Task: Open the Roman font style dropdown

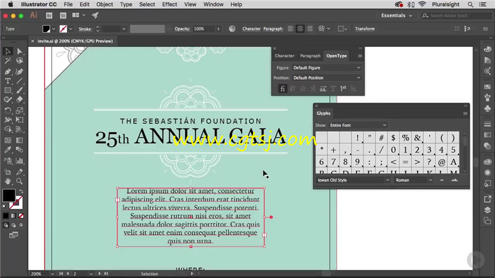Action: (413, 180)
